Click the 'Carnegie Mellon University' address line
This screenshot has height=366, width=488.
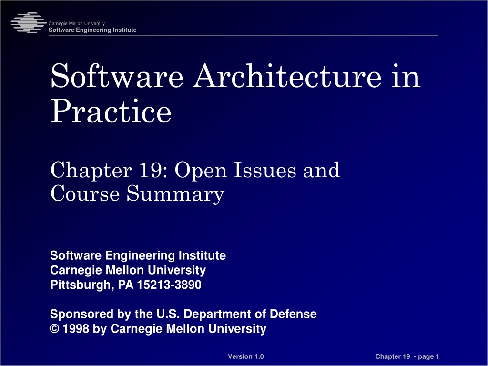[x=128, y=270]
